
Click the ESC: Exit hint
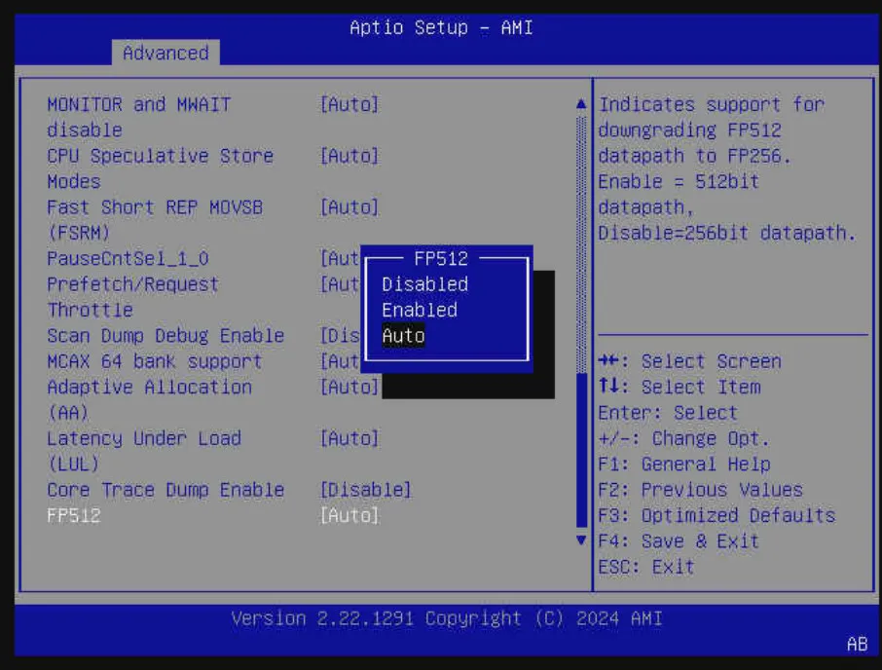click(646, 567)
